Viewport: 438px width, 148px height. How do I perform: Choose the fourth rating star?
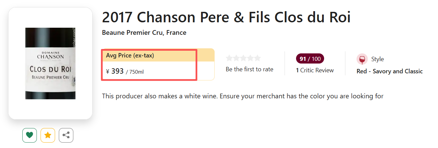[250, 58]
